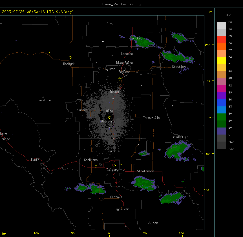Image resolution: width=243 pixels, height=237 pixels.
Task: Click the slate purple swatch between 10 and 0 dBZ
Action: [x=222, y=131]
